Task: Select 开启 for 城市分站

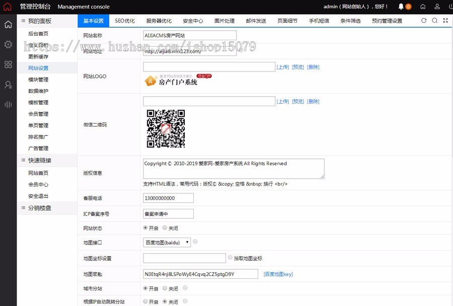Action: [x=146, y=288]
